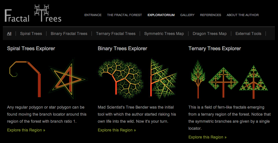The height and width of the screenshot is (143, 278).
Task: Click the Fractal Trees site logo
Action: point(33,14)
